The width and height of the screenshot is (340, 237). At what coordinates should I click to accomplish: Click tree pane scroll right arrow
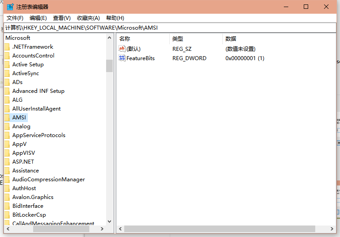(x=102, y=229)
